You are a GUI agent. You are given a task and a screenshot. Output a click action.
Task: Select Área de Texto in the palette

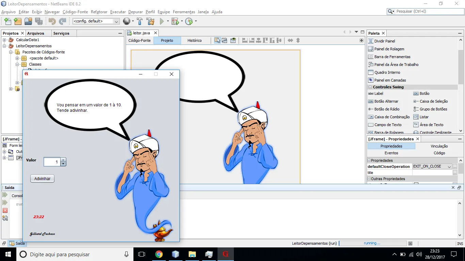(x=428, y=125)
